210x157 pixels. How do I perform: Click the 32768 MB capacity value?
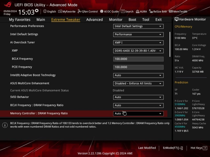tap(198, 72)
